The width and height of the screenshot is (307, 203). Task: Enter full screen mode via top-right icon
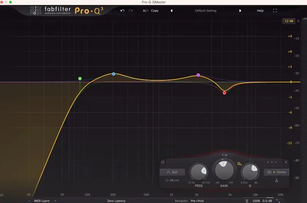(x=275, y=11)
